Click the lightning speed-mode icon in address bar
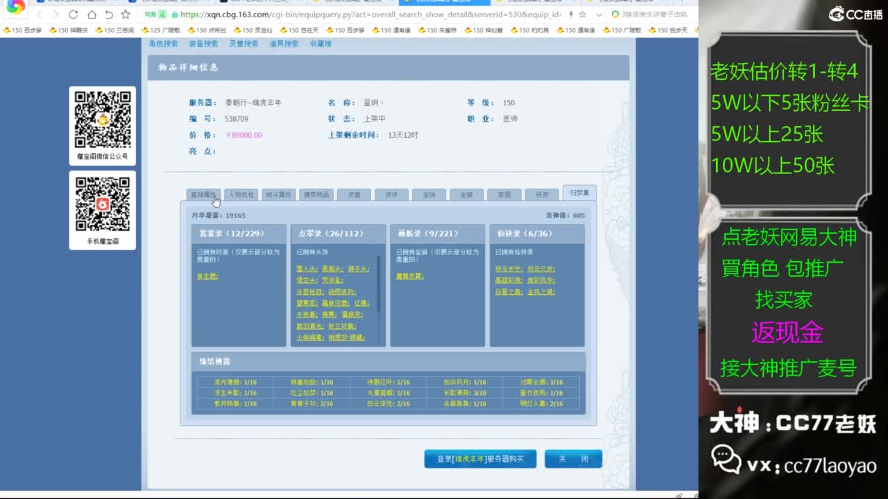This screenshot has height=499, width=888. 570,15
